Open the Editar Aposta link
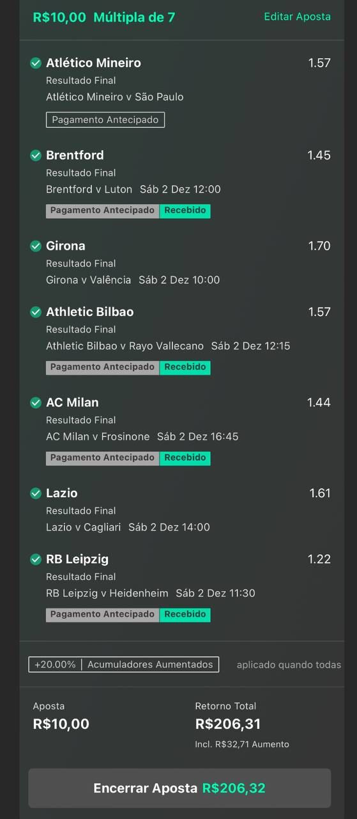The height and width of the screenshot is (819, 357). [298, 17]
